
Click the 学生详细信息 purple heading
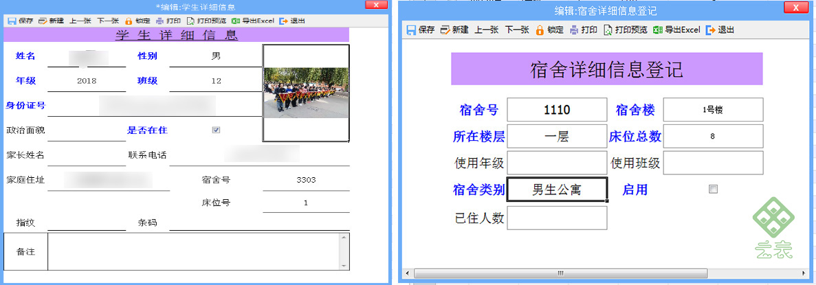click(177, 35)
